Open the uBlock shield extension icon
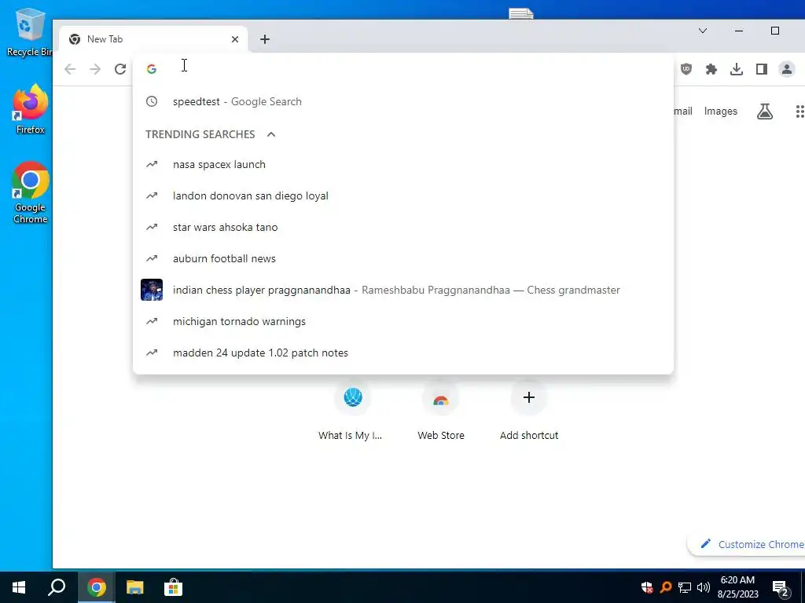805x603 pixels. [x=686, y=69]
